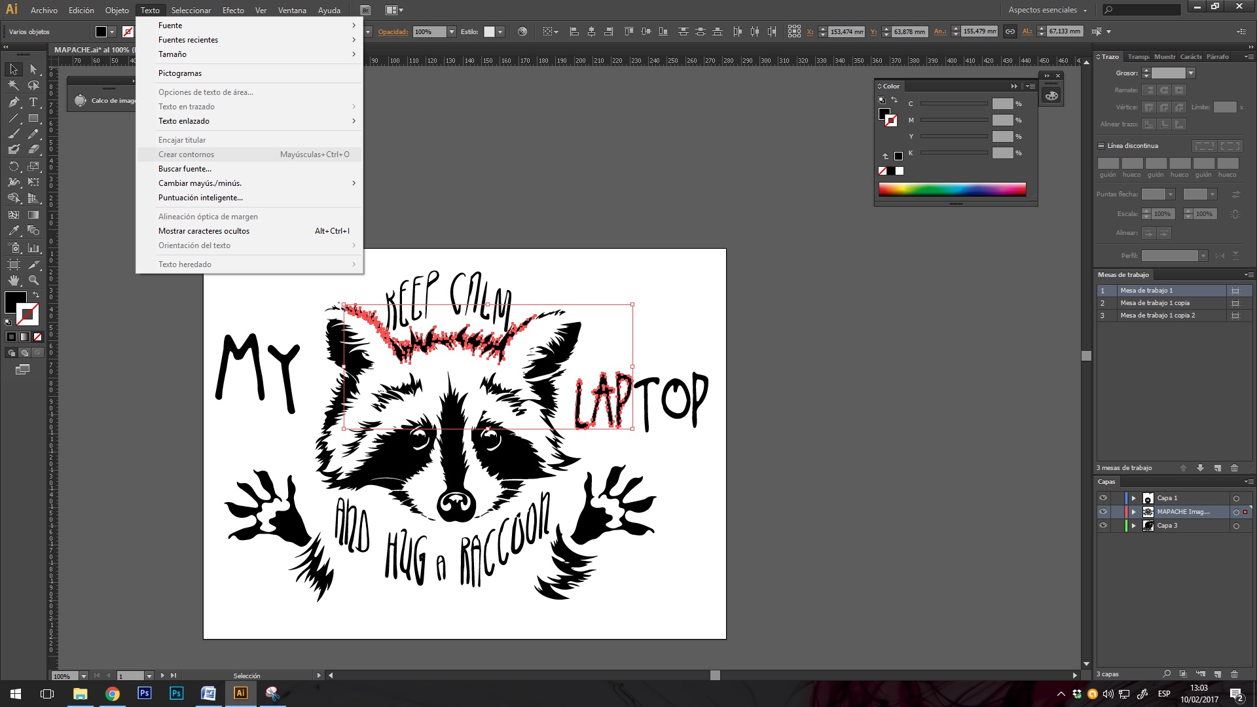Set toolbox fill mode to None

click(x=37, y=337)
